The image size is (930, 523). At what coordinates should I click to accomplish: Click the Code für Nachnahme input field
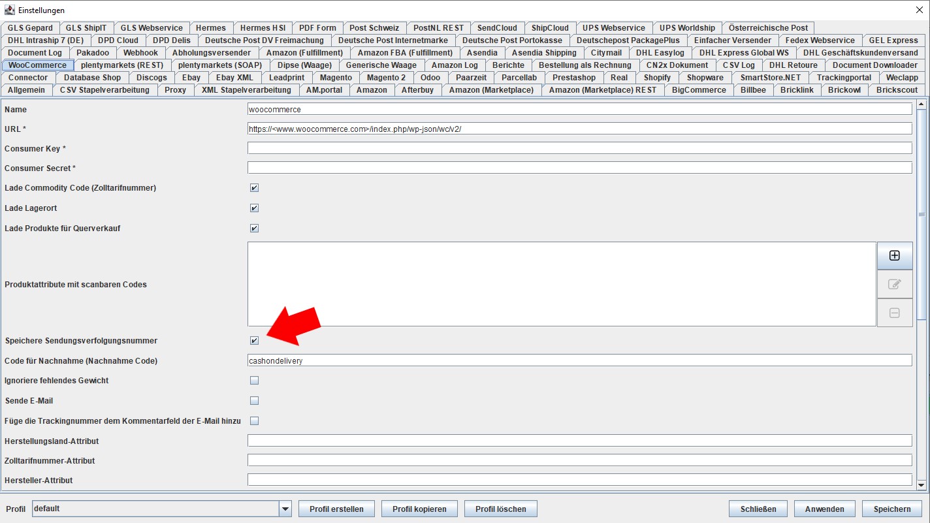coord(579,360)
